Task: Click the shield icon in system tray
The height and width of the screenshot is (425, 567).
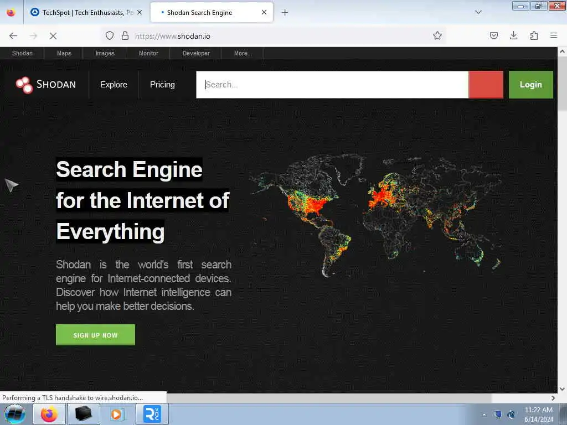Action: pos(498,414)
